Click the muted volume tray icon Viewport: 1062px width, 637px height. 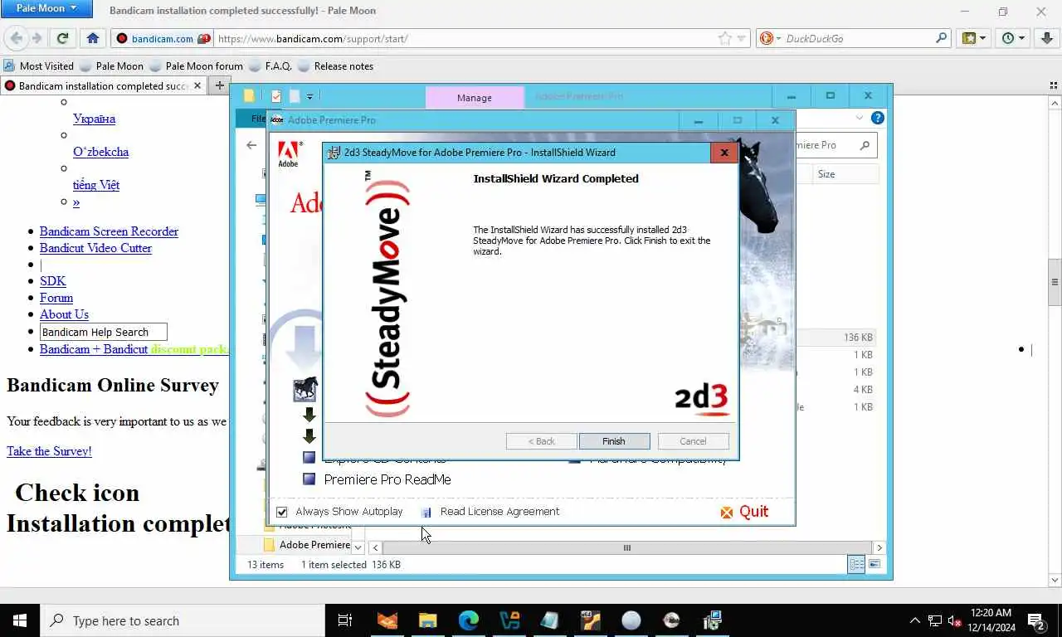click(x=954, y=620)
